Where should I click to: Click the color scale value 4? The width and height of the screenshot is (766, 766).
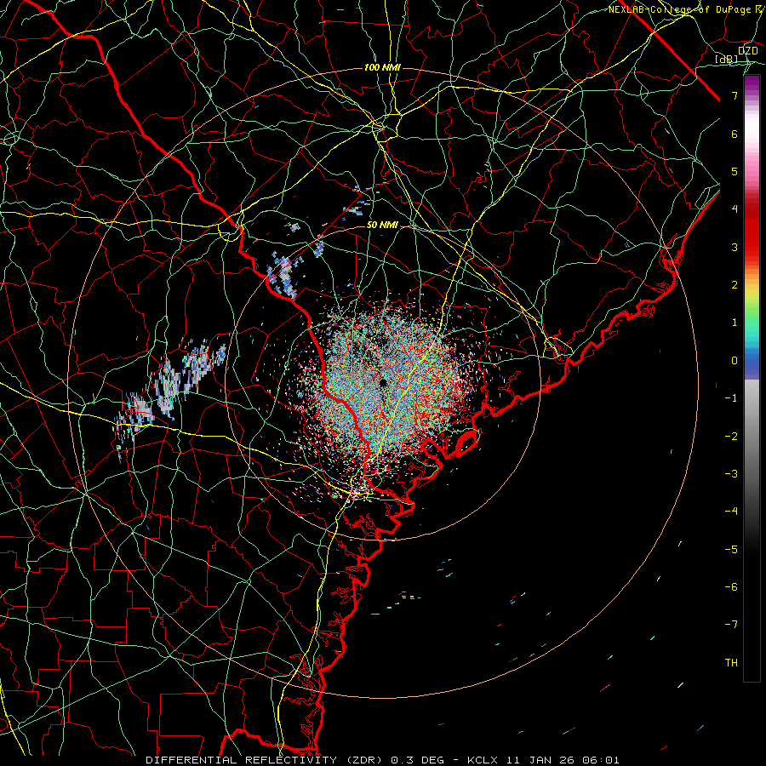click(735, 209)
